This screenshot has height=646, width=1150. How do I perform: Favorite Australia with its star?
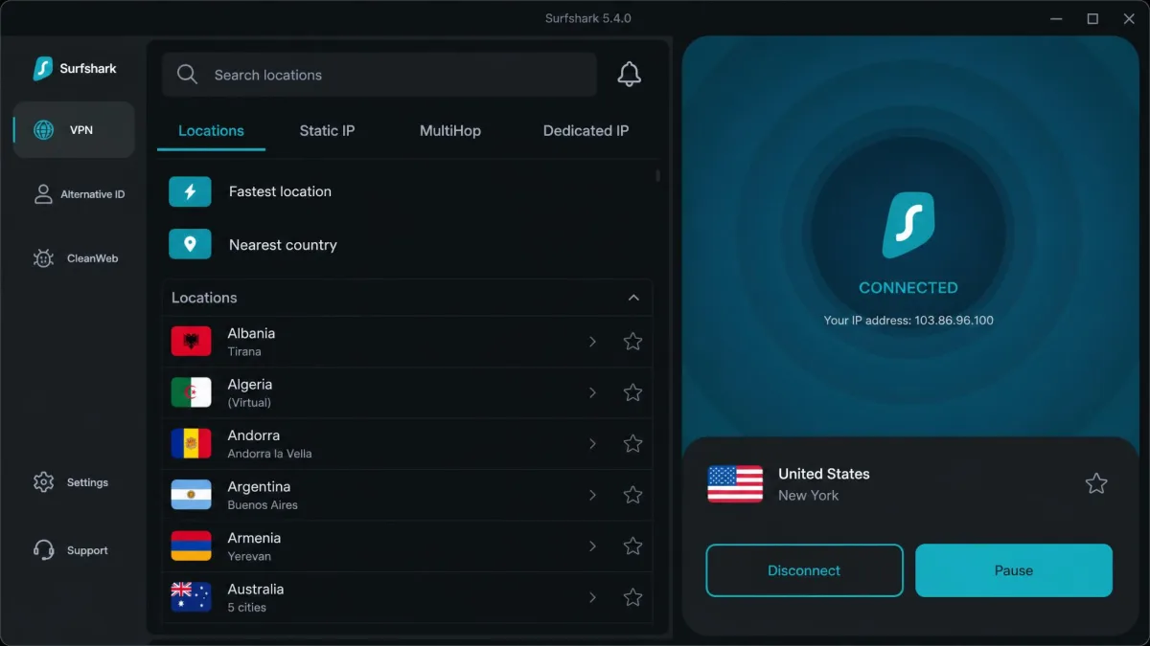click(632, 597)
